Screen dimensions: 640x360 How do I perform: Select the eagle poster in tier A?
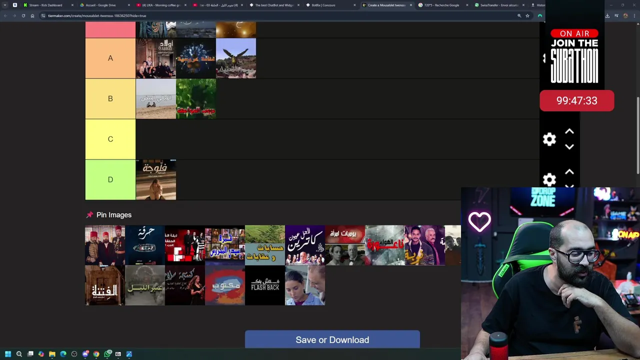click(x=236, y=58)
